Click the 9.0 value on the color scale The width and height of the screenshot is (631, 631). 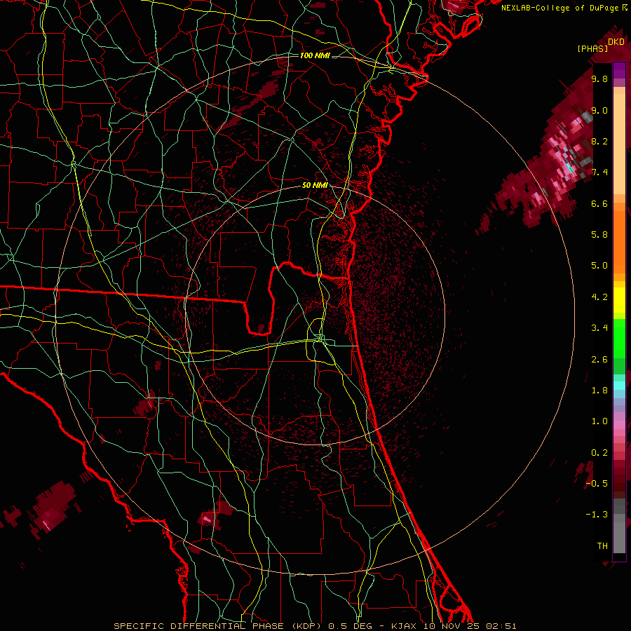pyautogui.click(x=599, y=111)
